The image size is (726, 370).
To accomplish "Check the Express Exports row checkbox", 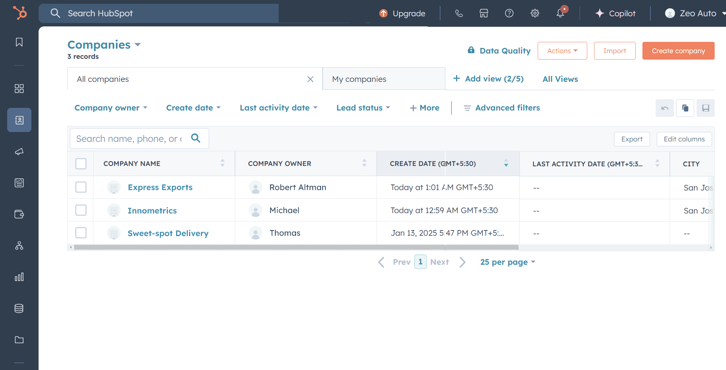I will click(x=81, y=187).
